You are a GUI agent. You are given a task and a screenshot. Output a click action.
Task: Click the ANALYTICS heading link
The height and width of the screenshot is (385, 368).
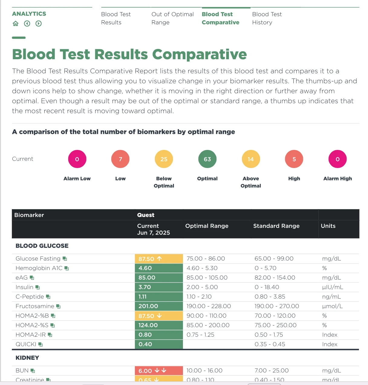29,14
